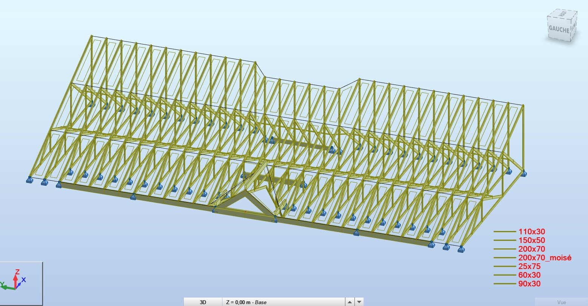Viewport: 588px width, 306px height.
Task: Click the blue X axis arrow
Action: click(x=22, y=282)
